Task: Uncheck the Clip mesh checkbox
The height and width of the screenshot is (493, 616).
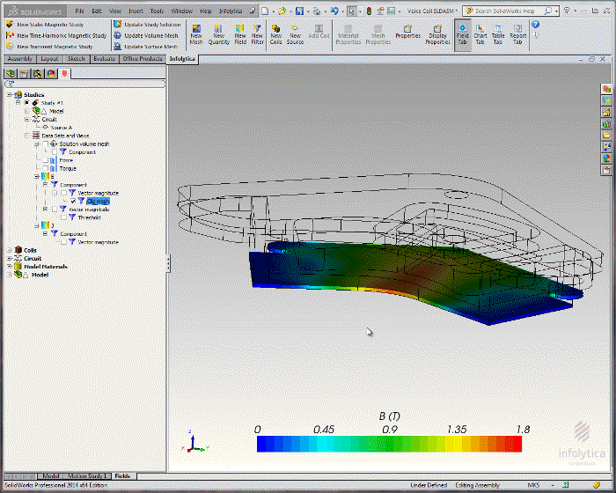Action: (x=73, y=201)
